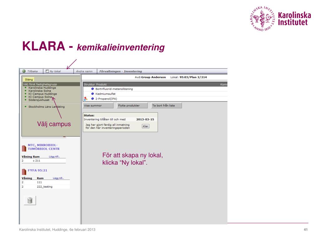This screenshot has height=239, width=319.
Task: Click the Visa summor button
Action: [98, 105]
